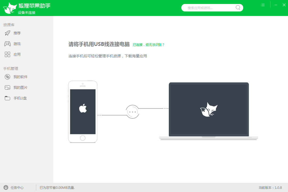Open the 手机U盘 folder icon
Viewport: 288px width, 192px height.
7,98
